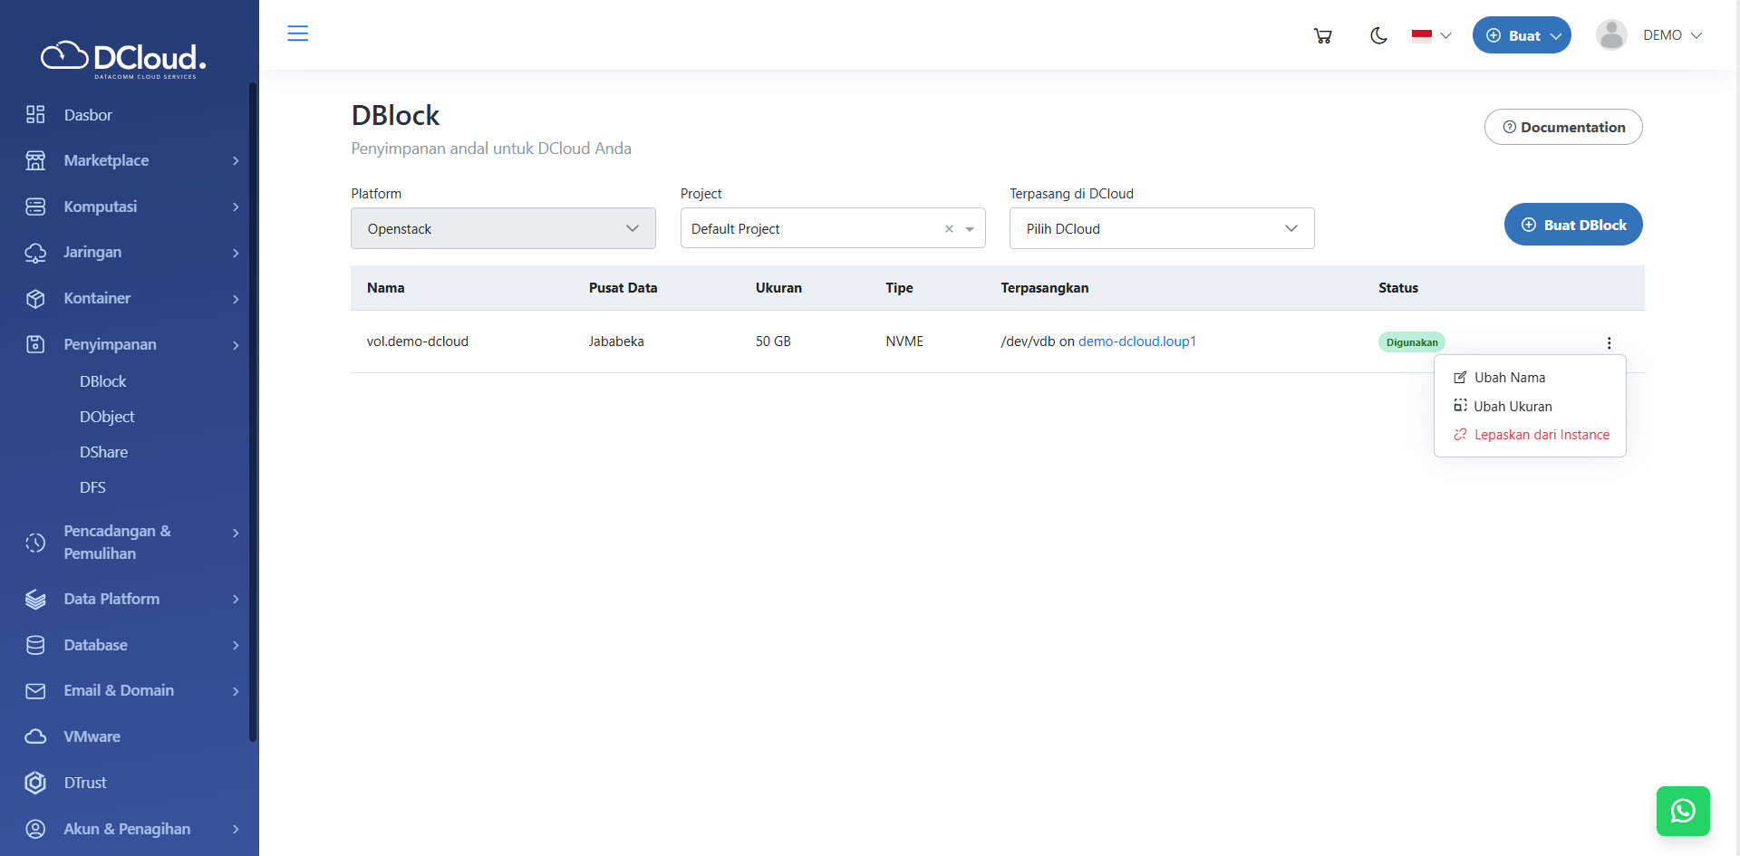This screenshot has width=1740, height=856.
Task: Click the DTrust sidebar icon
Action: (35, 783)
